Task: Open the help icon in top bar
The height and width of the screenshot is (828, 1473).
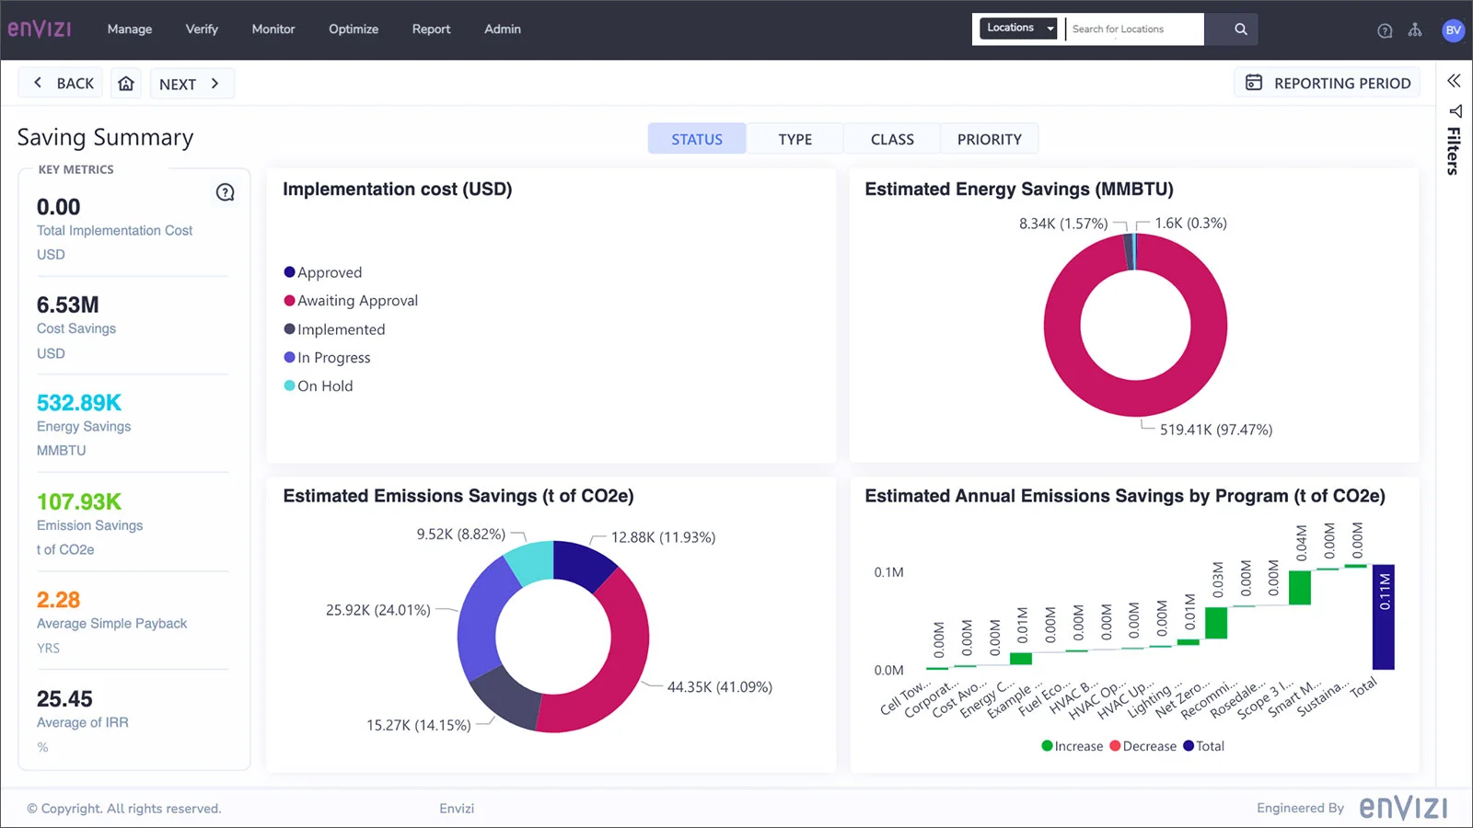Action: 1385,30
